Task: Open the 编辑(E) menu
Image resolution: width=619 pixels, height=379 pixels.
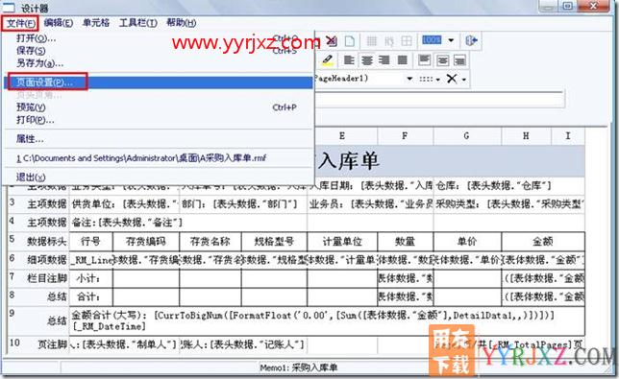Action: click(59, 23)
